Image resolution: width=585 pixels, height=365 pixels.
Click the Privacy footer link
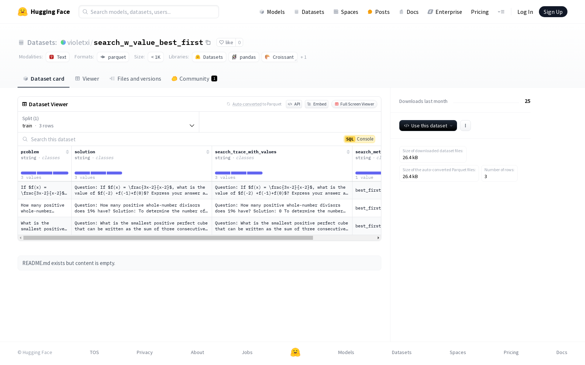[x=145, y=352]
